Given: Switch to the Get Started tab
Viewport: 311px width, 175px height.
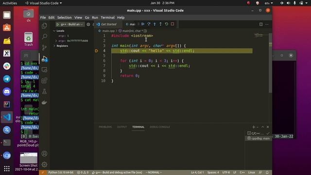Looking at the screenshot, I should click(x=109, y=24).
